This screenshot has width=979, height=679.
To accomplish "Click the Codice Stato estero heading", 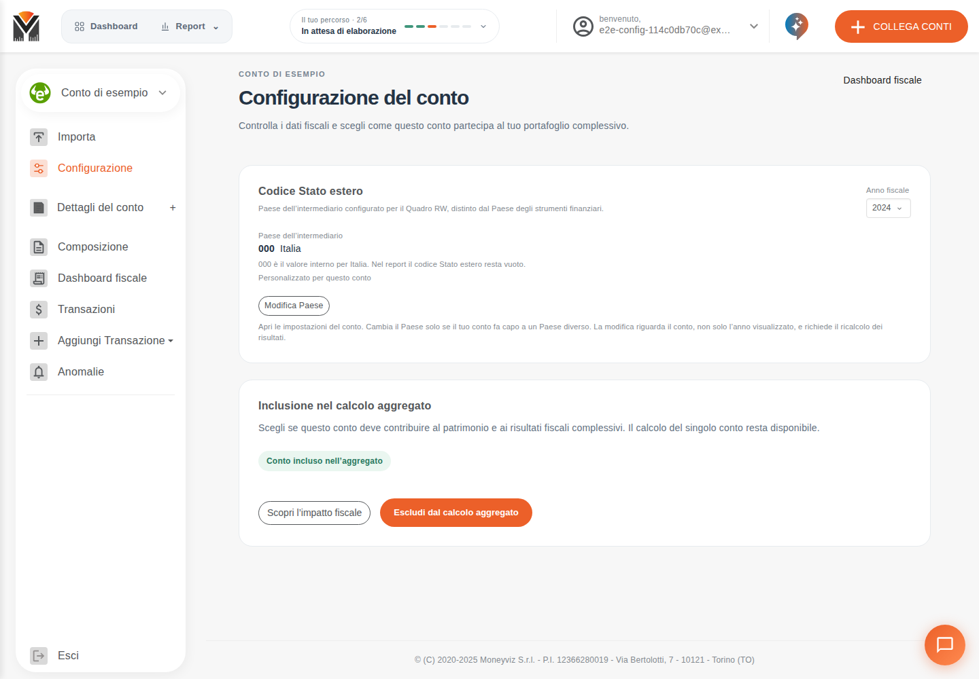I will [311, 191].
